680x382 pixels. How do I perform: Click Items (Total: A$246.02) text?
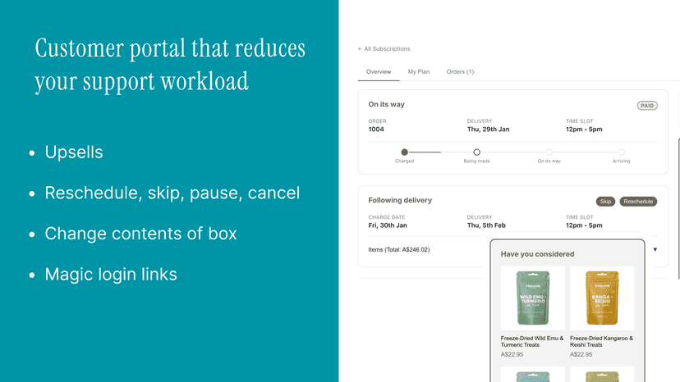(399, 250)
